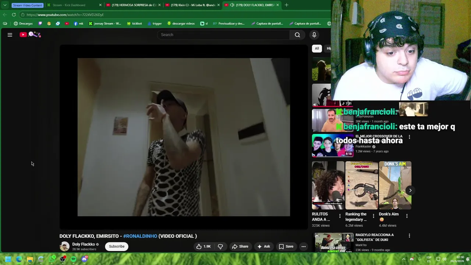Screen dimensions: 471x265
Task: Open File Explorer from the taskbar
Action: click(30, 259)
